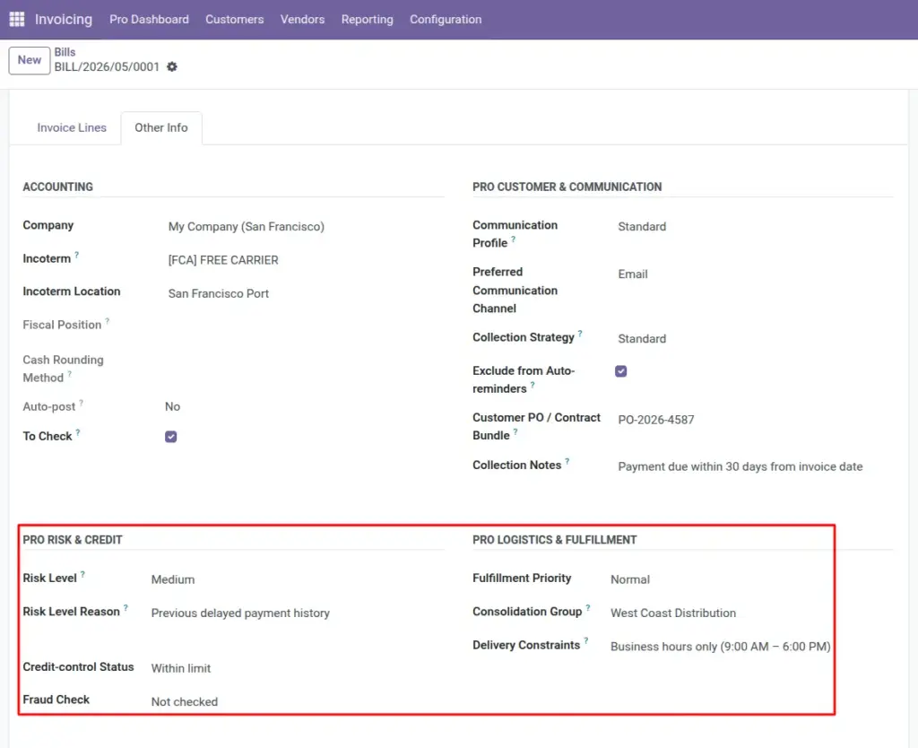This screenshot has height=748, width=918.
Task: Toggle the To Check checkbox
Action: [171, 437]
